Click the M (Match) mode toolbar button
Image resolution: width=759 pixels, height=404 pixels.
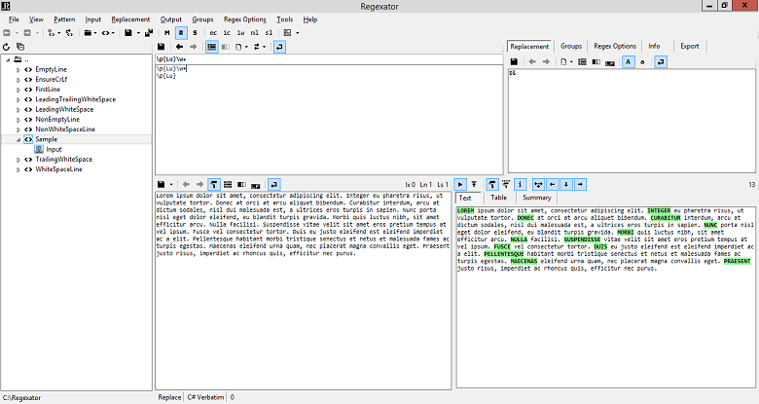coord(166,32)
